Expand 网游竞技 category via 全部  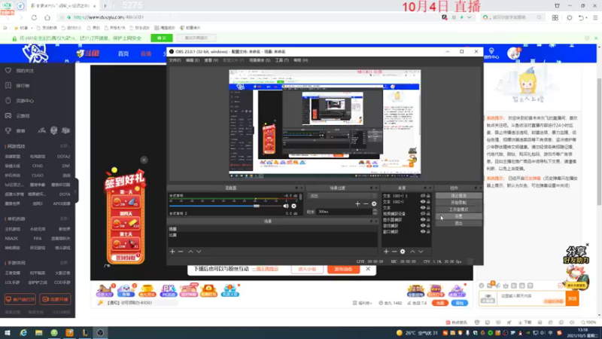pyautogui.click(x=65, y=146)
